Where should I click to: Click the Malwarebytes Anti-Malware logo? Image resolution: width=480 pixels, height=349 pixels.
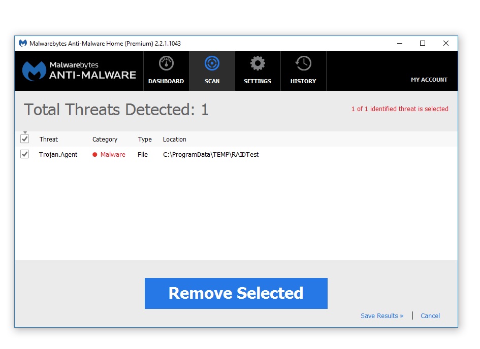coord(79,71)
